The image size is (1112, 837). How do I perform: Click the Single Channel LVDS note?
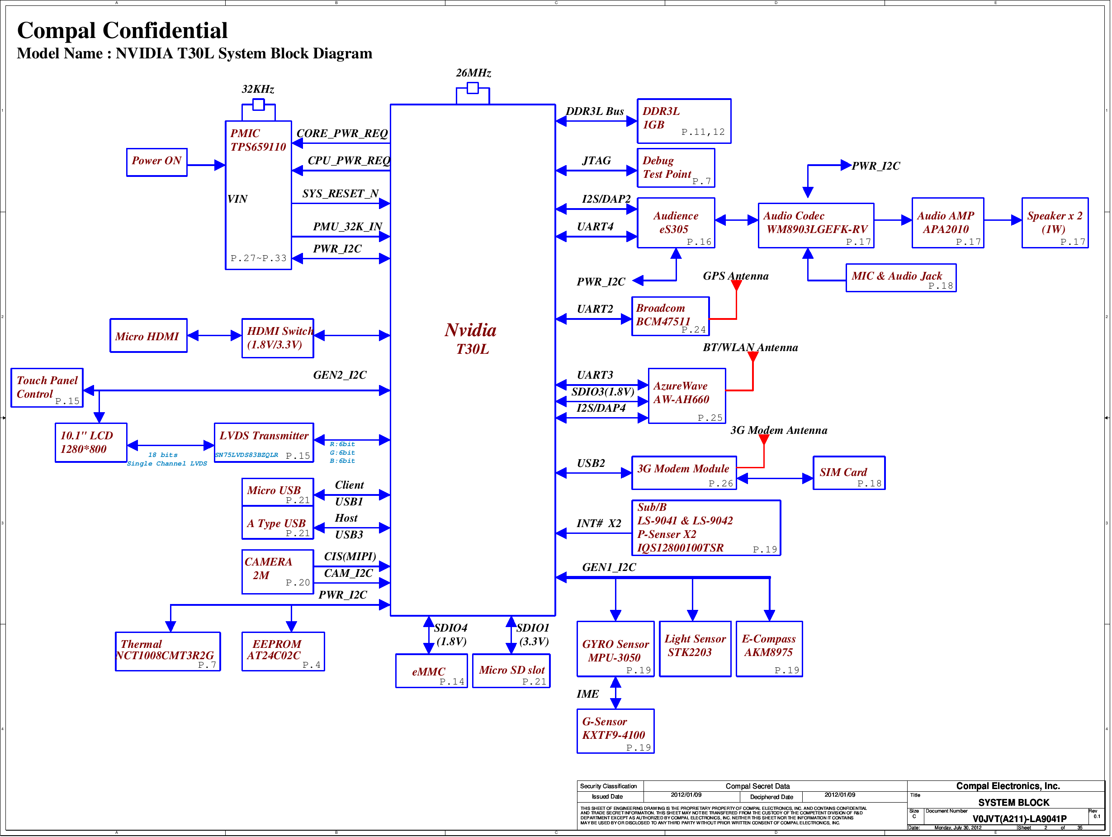click(x=167, y=464)
